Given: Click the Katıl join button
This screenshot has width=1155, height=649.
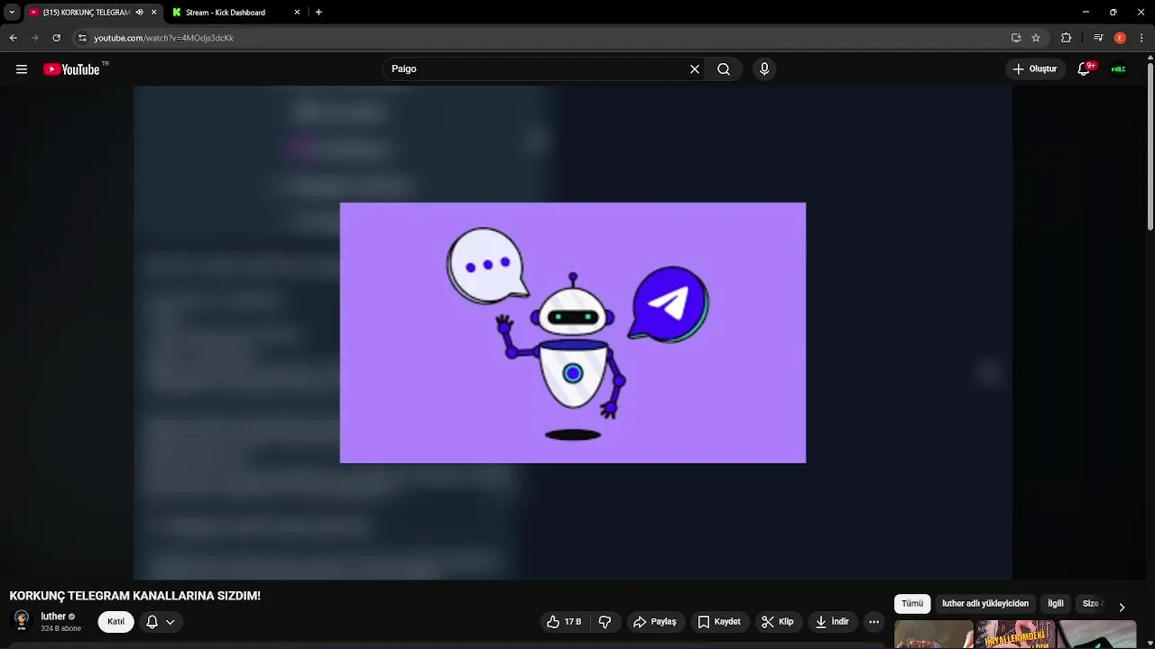Looking at the screenshot, I should [116, 622].
